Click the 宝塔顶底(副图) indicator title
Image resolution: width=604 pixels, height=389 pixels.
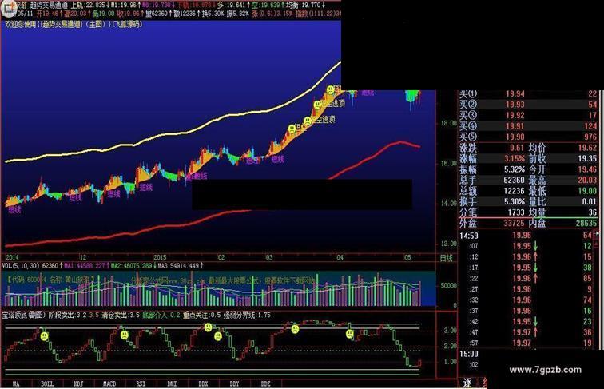tap(24, 315)
